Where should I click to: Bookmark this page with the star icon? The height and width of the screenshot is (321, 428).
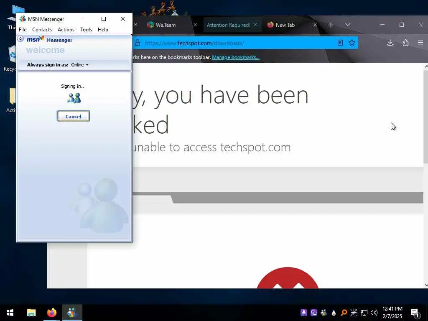352,43
